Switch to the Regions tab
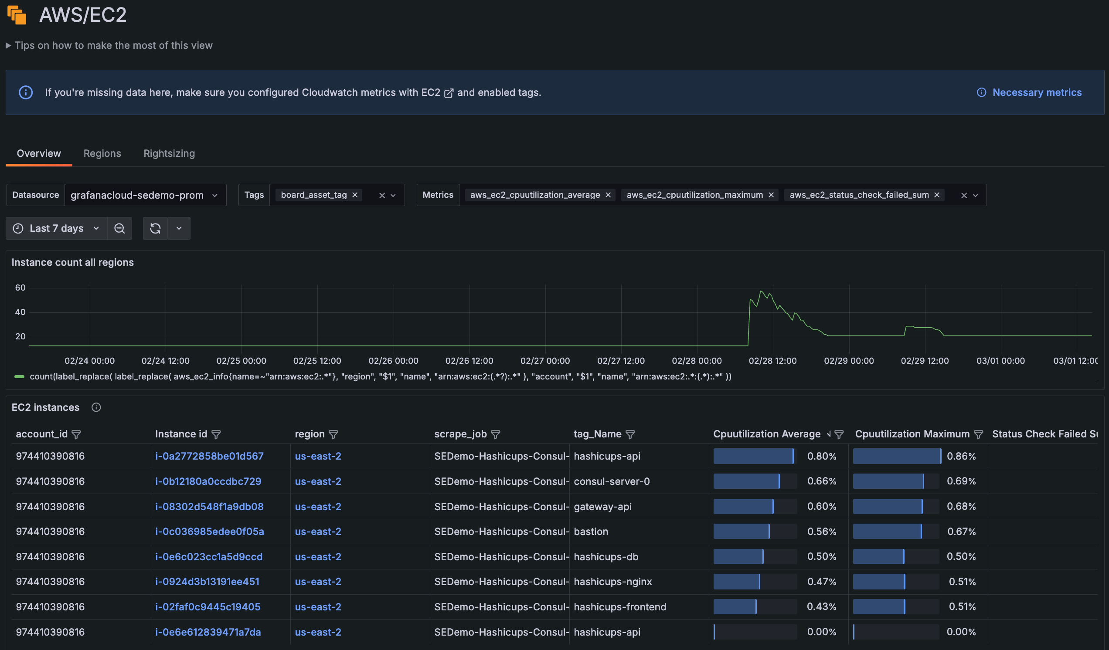Image resolution: width=1109 pixels, height=650 pixels. pyautogui.click(x=102, y=153)
